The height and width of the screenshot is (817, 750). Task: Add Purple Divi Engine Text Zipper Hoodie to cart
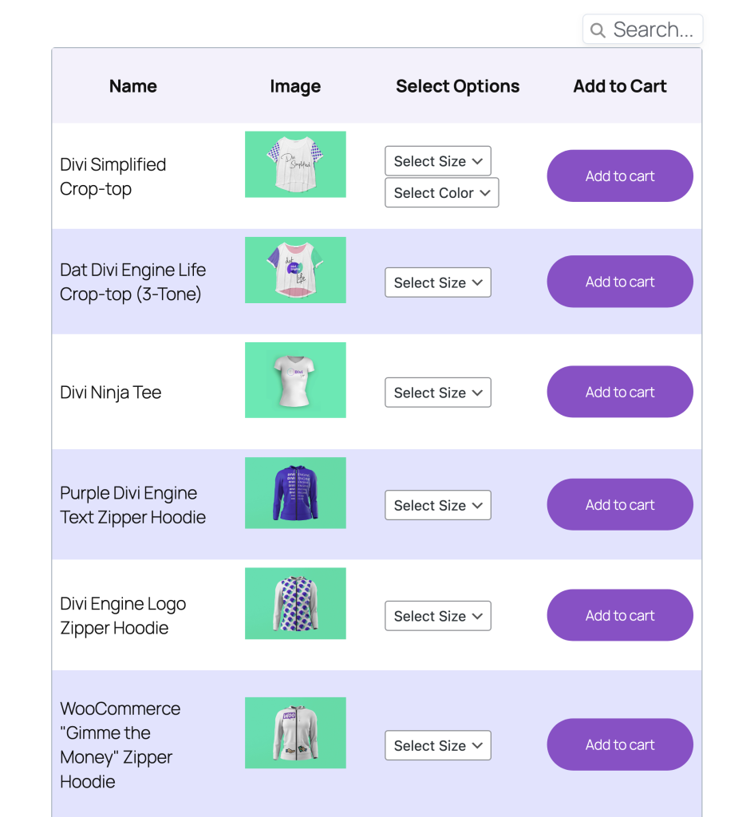620,504
